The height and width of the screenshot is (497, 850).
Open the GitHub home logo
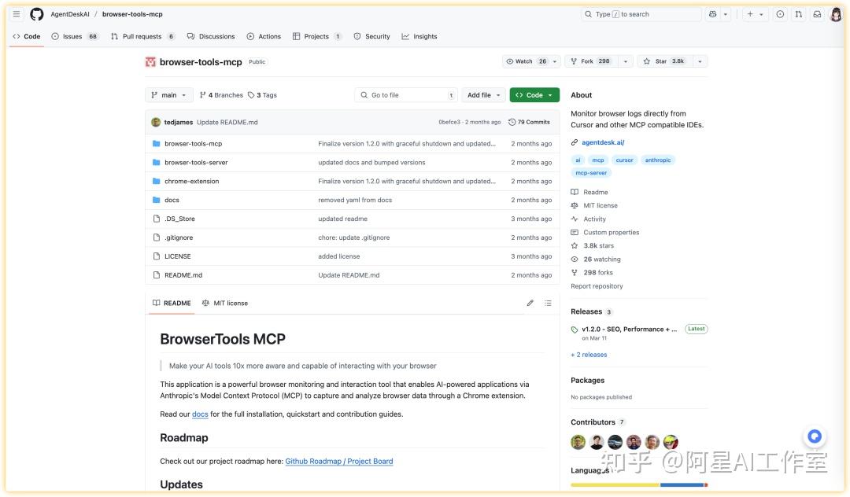coord(36,13)
